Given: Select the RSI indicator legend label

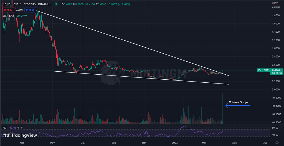Looking at the screenshot, I should pyautogui.click(x=5, y=127).
